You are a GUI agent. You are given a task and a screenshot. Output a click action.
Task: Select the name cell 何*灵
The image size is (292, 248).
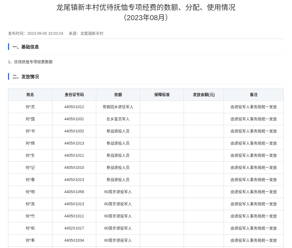30,107
